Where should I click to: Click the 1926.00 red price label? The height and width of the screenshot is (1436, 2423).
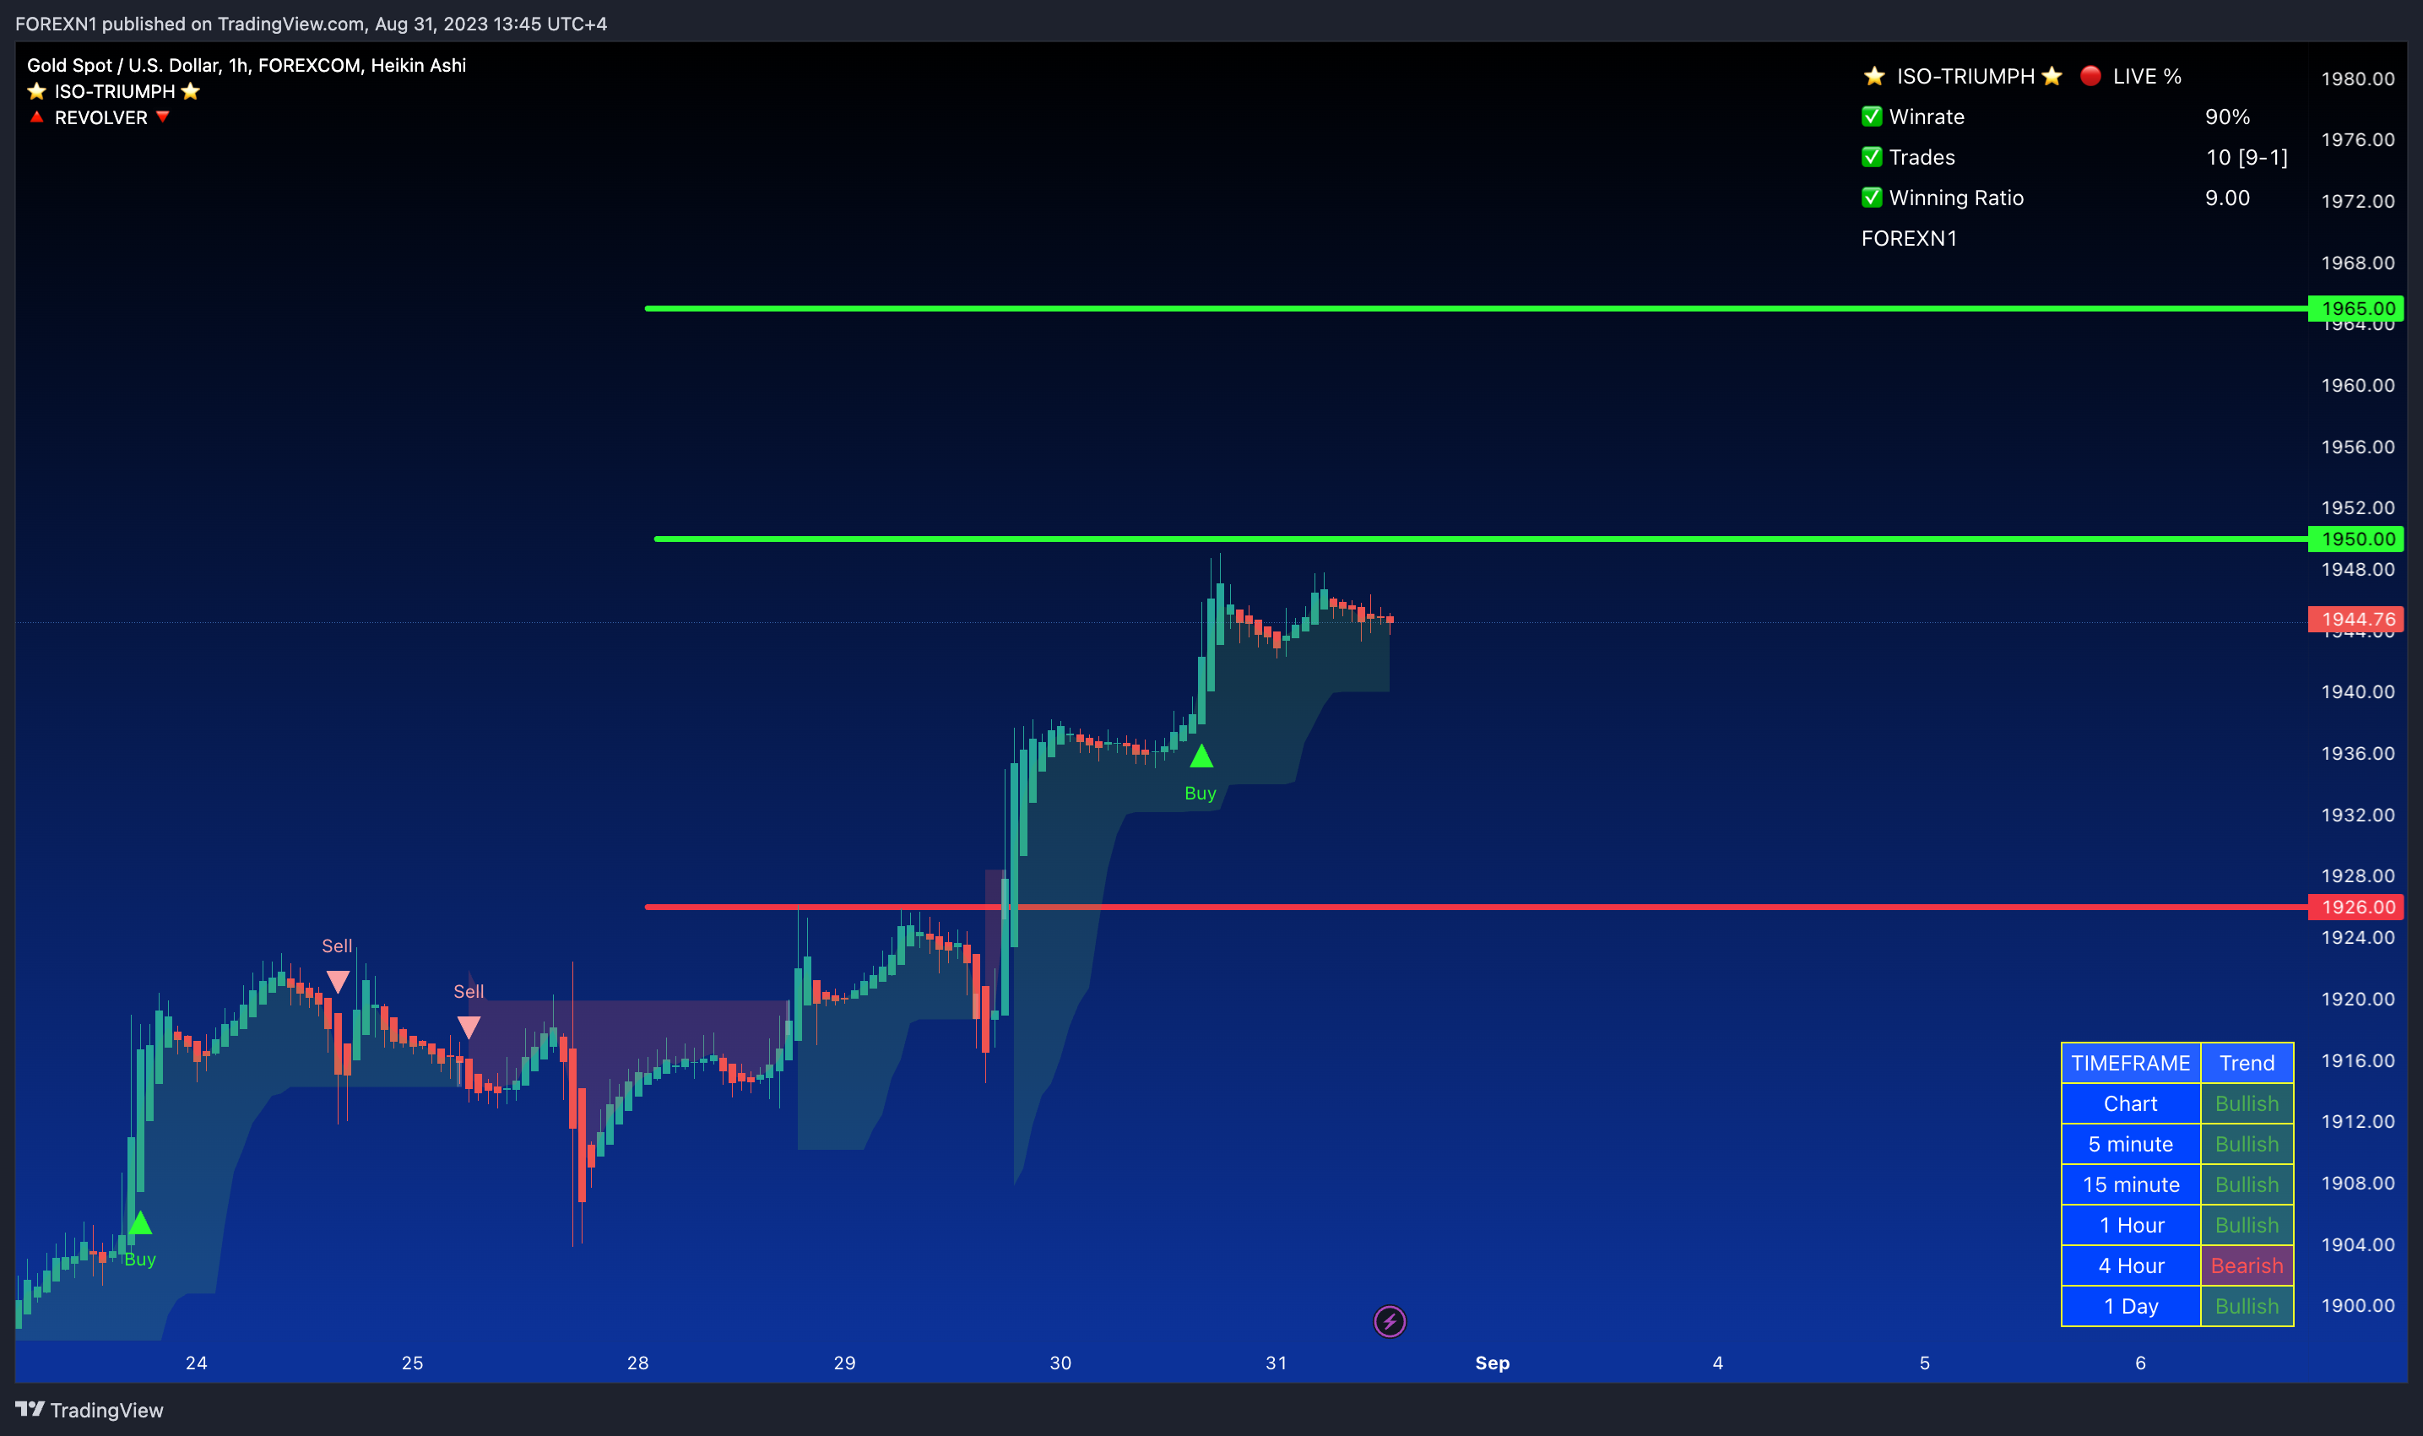[x=2356, y=907]
